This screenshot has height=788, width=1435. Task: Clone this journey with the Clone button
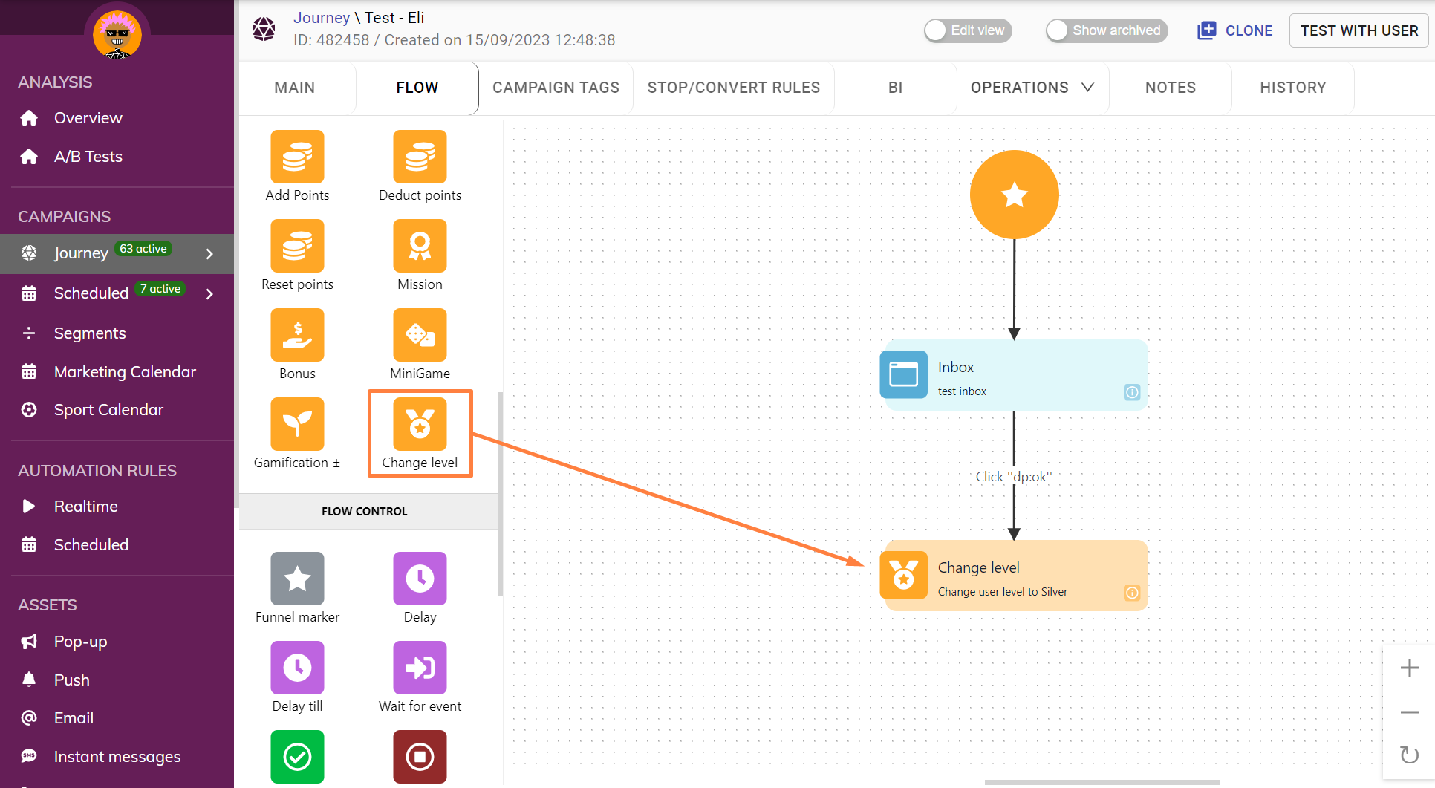point(1234,30)
